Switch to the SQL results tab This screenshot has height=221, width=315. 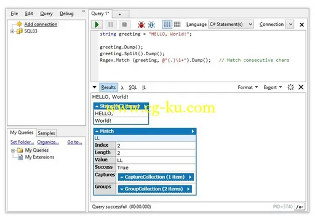(x=133, y=88)
